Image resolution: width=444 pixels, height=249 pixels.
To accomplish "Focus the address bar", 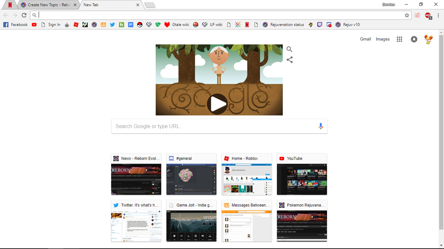I will pyautogui.click(x=221, y=15).
